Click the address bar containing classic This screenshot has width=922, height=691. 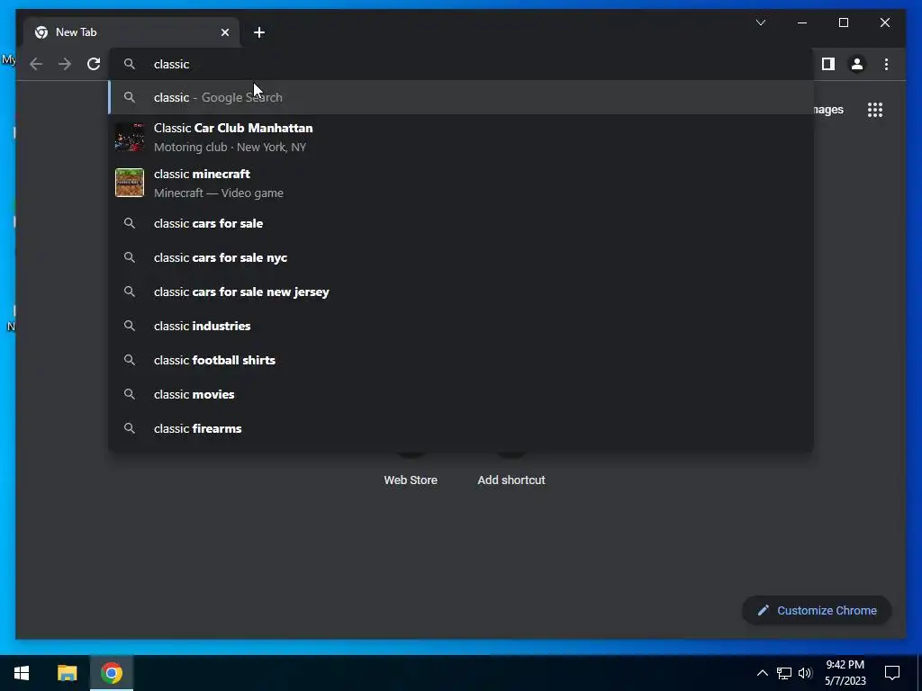(461, 64)
